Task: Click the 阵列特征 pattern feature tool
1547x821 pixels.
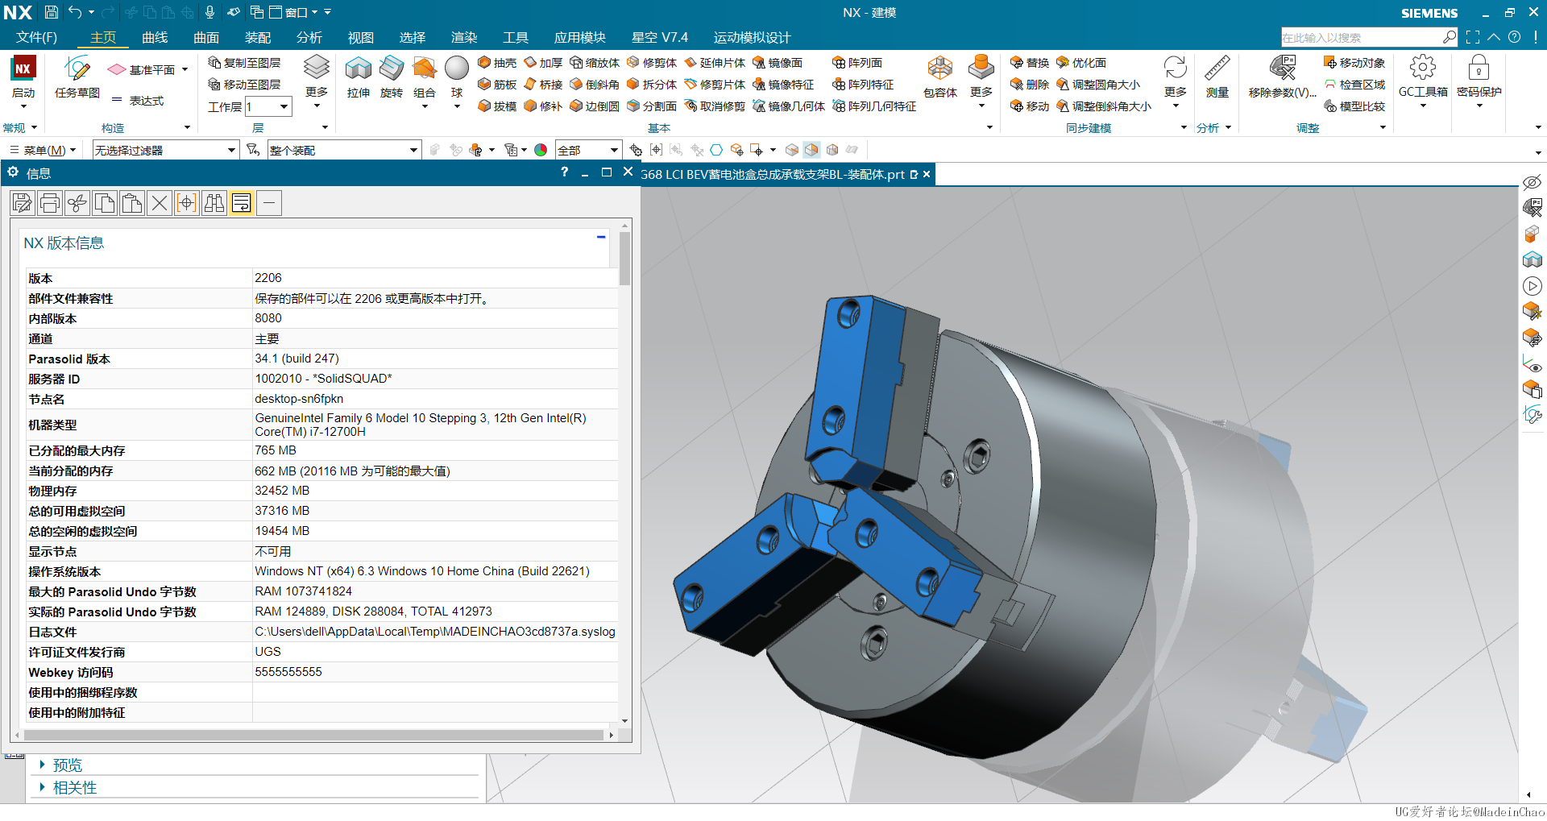Action: coord(863,84)
